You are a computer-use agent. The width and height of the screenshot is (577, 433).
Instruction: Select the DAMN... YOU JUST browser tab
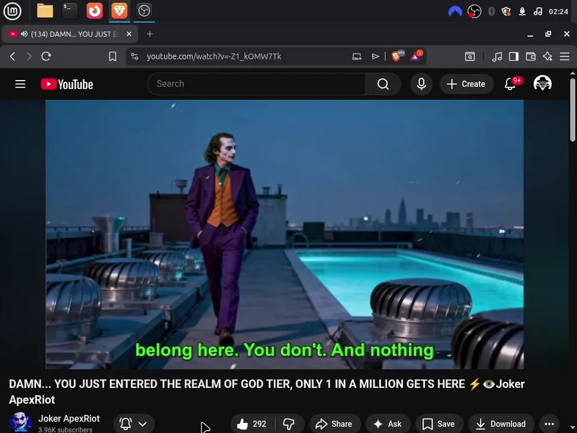pos(70,34)
